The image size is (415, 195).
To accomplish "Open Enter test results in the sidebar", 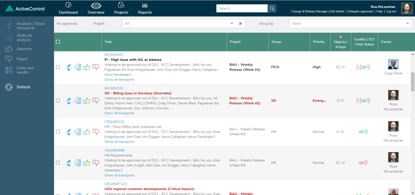I will pyautogui.click(x=21, y=70).
